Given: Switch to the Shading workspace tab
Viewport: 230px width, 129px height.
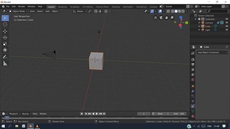Looking at the screenshot, I should point(116,7).
